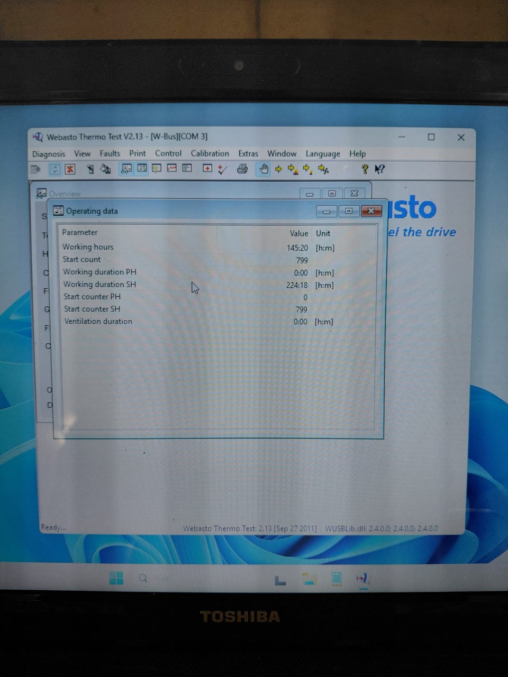Close the Overview window behind
Screen dimensions: 508x677
[x=355, y=194]
